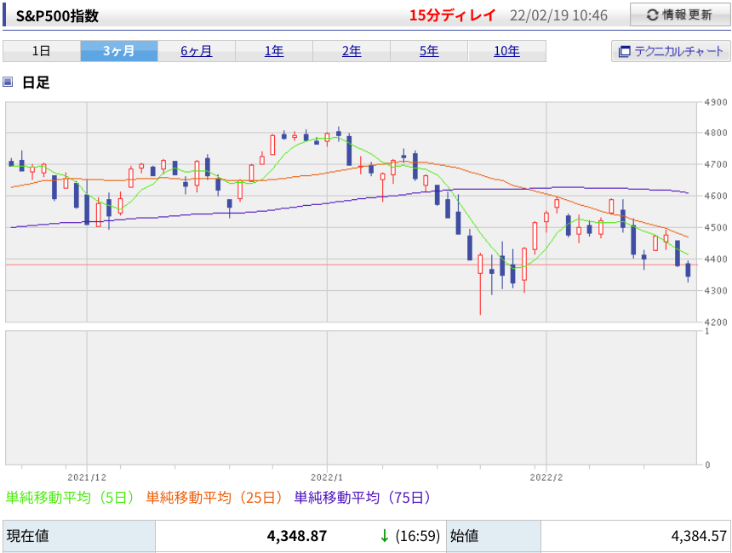This screenshot has width=732, height=553.
Task: Open the テクニカルチャート view
Action: [x=671, y=51]
